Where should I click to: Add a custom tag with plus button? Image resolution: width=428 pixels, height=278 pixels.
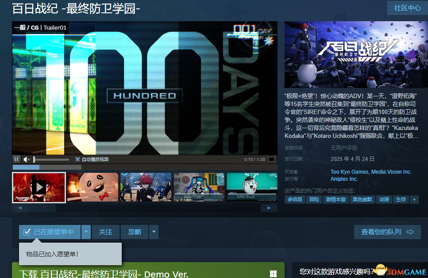414,199
